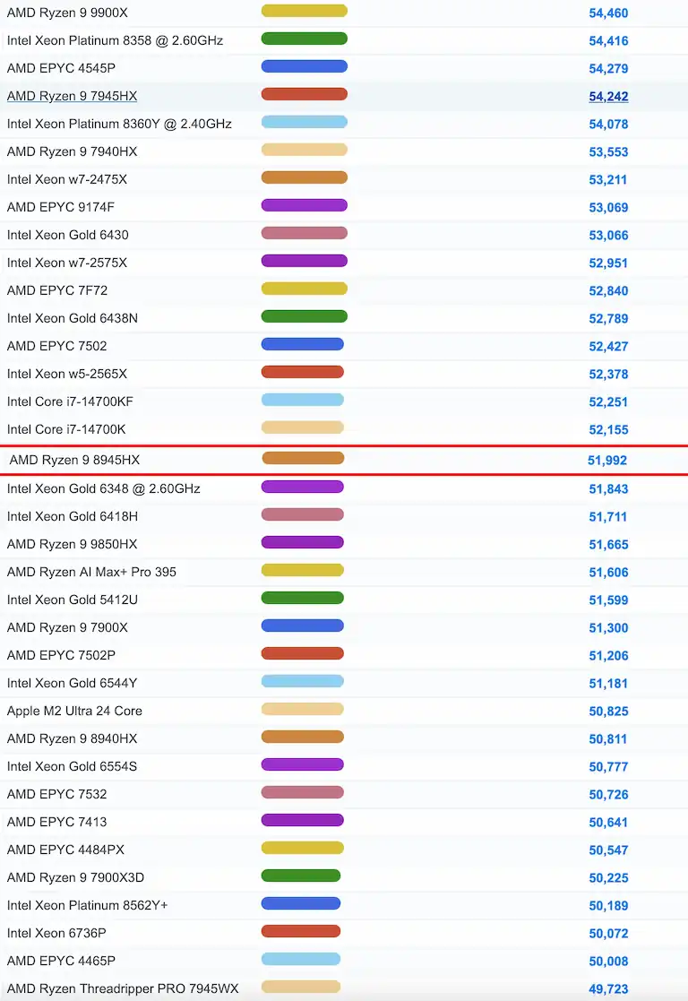
Task: Click AMD Ryzen 9 9850HX entry
Action: [73, 544]
